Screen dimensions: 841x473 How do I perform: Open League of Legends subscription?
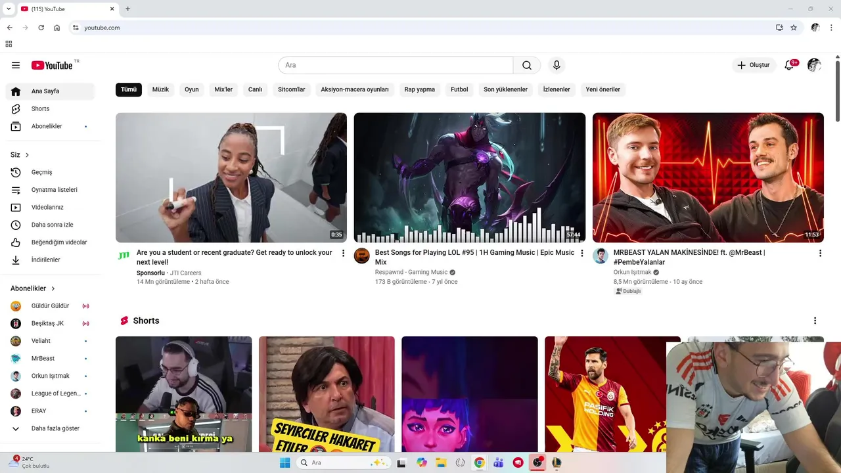pos(50,394)
